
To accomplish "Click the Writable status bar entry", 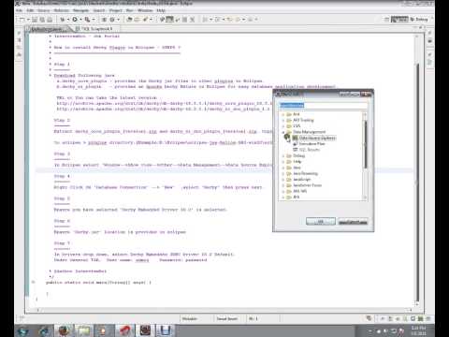I will (190, 318).
